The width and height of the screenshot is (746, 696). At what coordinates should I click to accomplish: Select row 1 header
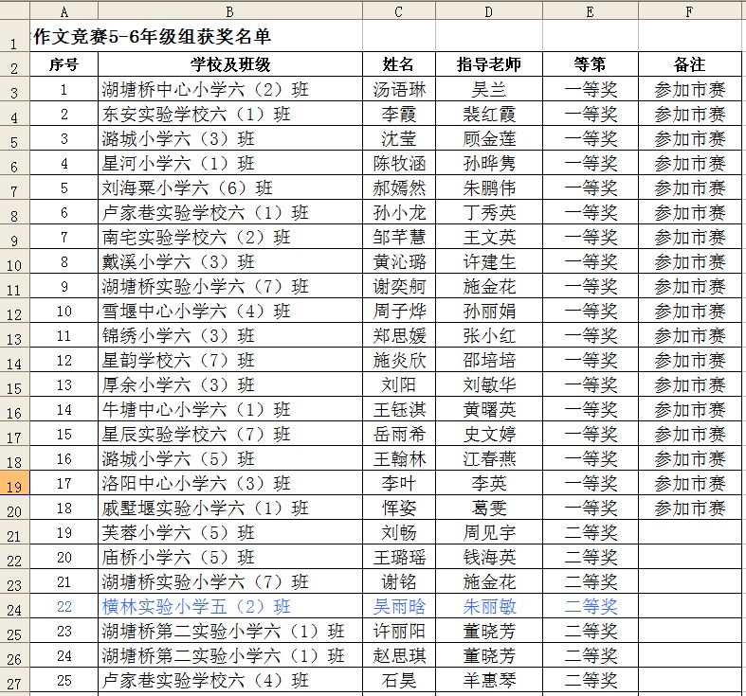point(15,36)
